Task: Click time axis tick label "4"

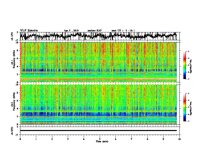Action: [84, 139]
